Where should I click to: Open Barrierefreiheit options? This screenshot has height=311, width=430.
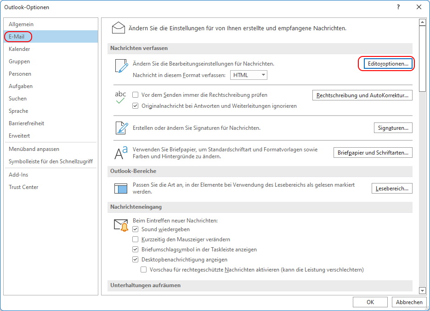(x=51, y=123)
